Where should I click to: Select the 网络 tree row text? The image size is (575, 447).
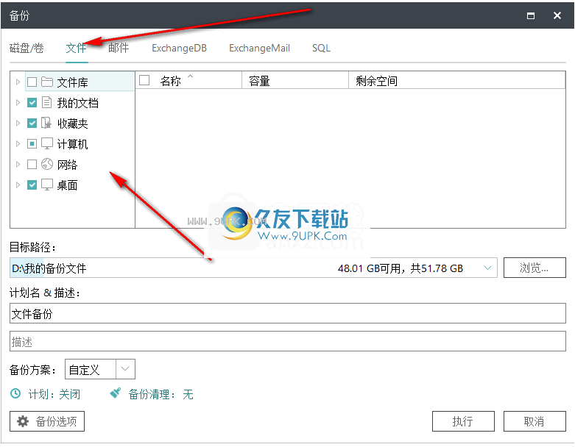tap(67, 165)
